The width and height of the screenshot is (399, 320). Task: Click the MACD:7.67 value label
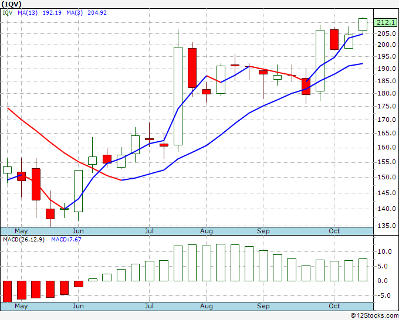[66, 240]
